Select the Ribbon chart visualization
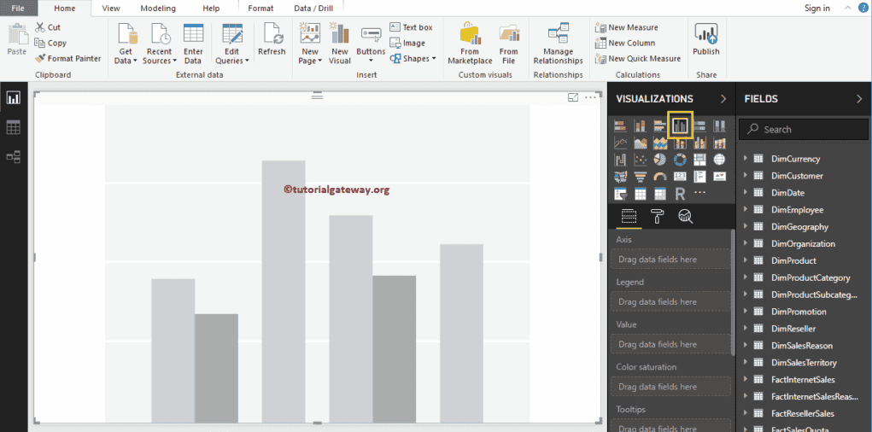Image resolution: width=872 pixels, height=432 pixels. click(720, 143)
